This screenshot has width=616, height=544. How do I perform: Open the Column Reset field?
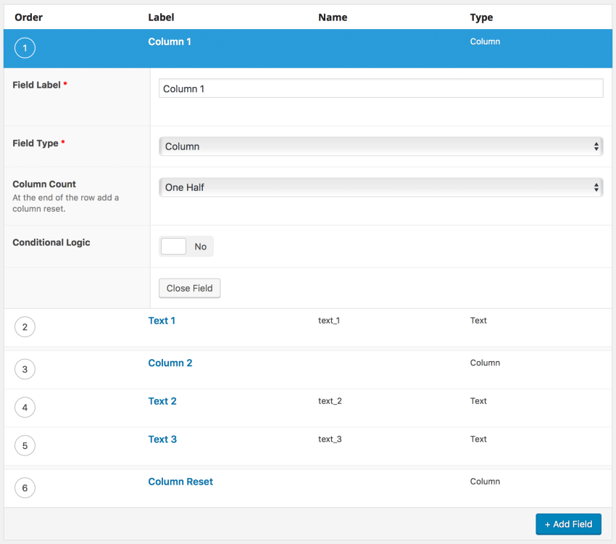pyautogui.click(x=180, y=482)
